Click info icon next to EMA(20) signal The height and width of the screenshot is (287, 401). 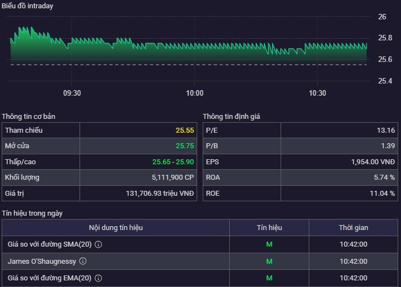98,278
